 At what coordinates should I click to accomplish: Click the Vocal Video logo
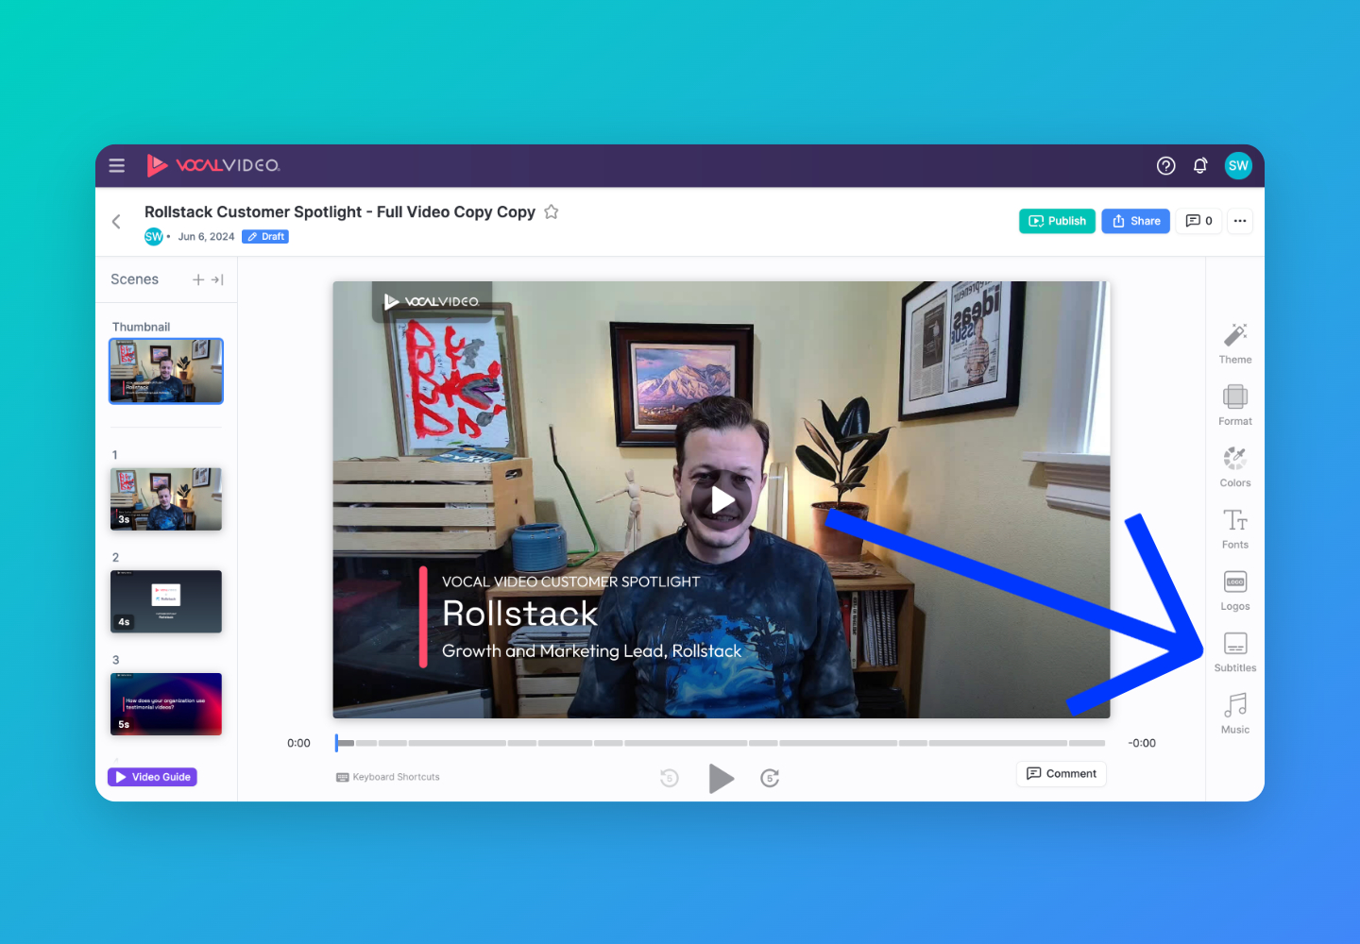[x=213, y=165]
